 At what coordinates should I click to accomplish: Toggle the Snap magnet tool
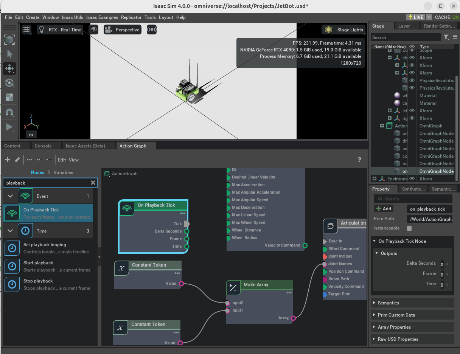pyautogui.click(x=9, y=112)
